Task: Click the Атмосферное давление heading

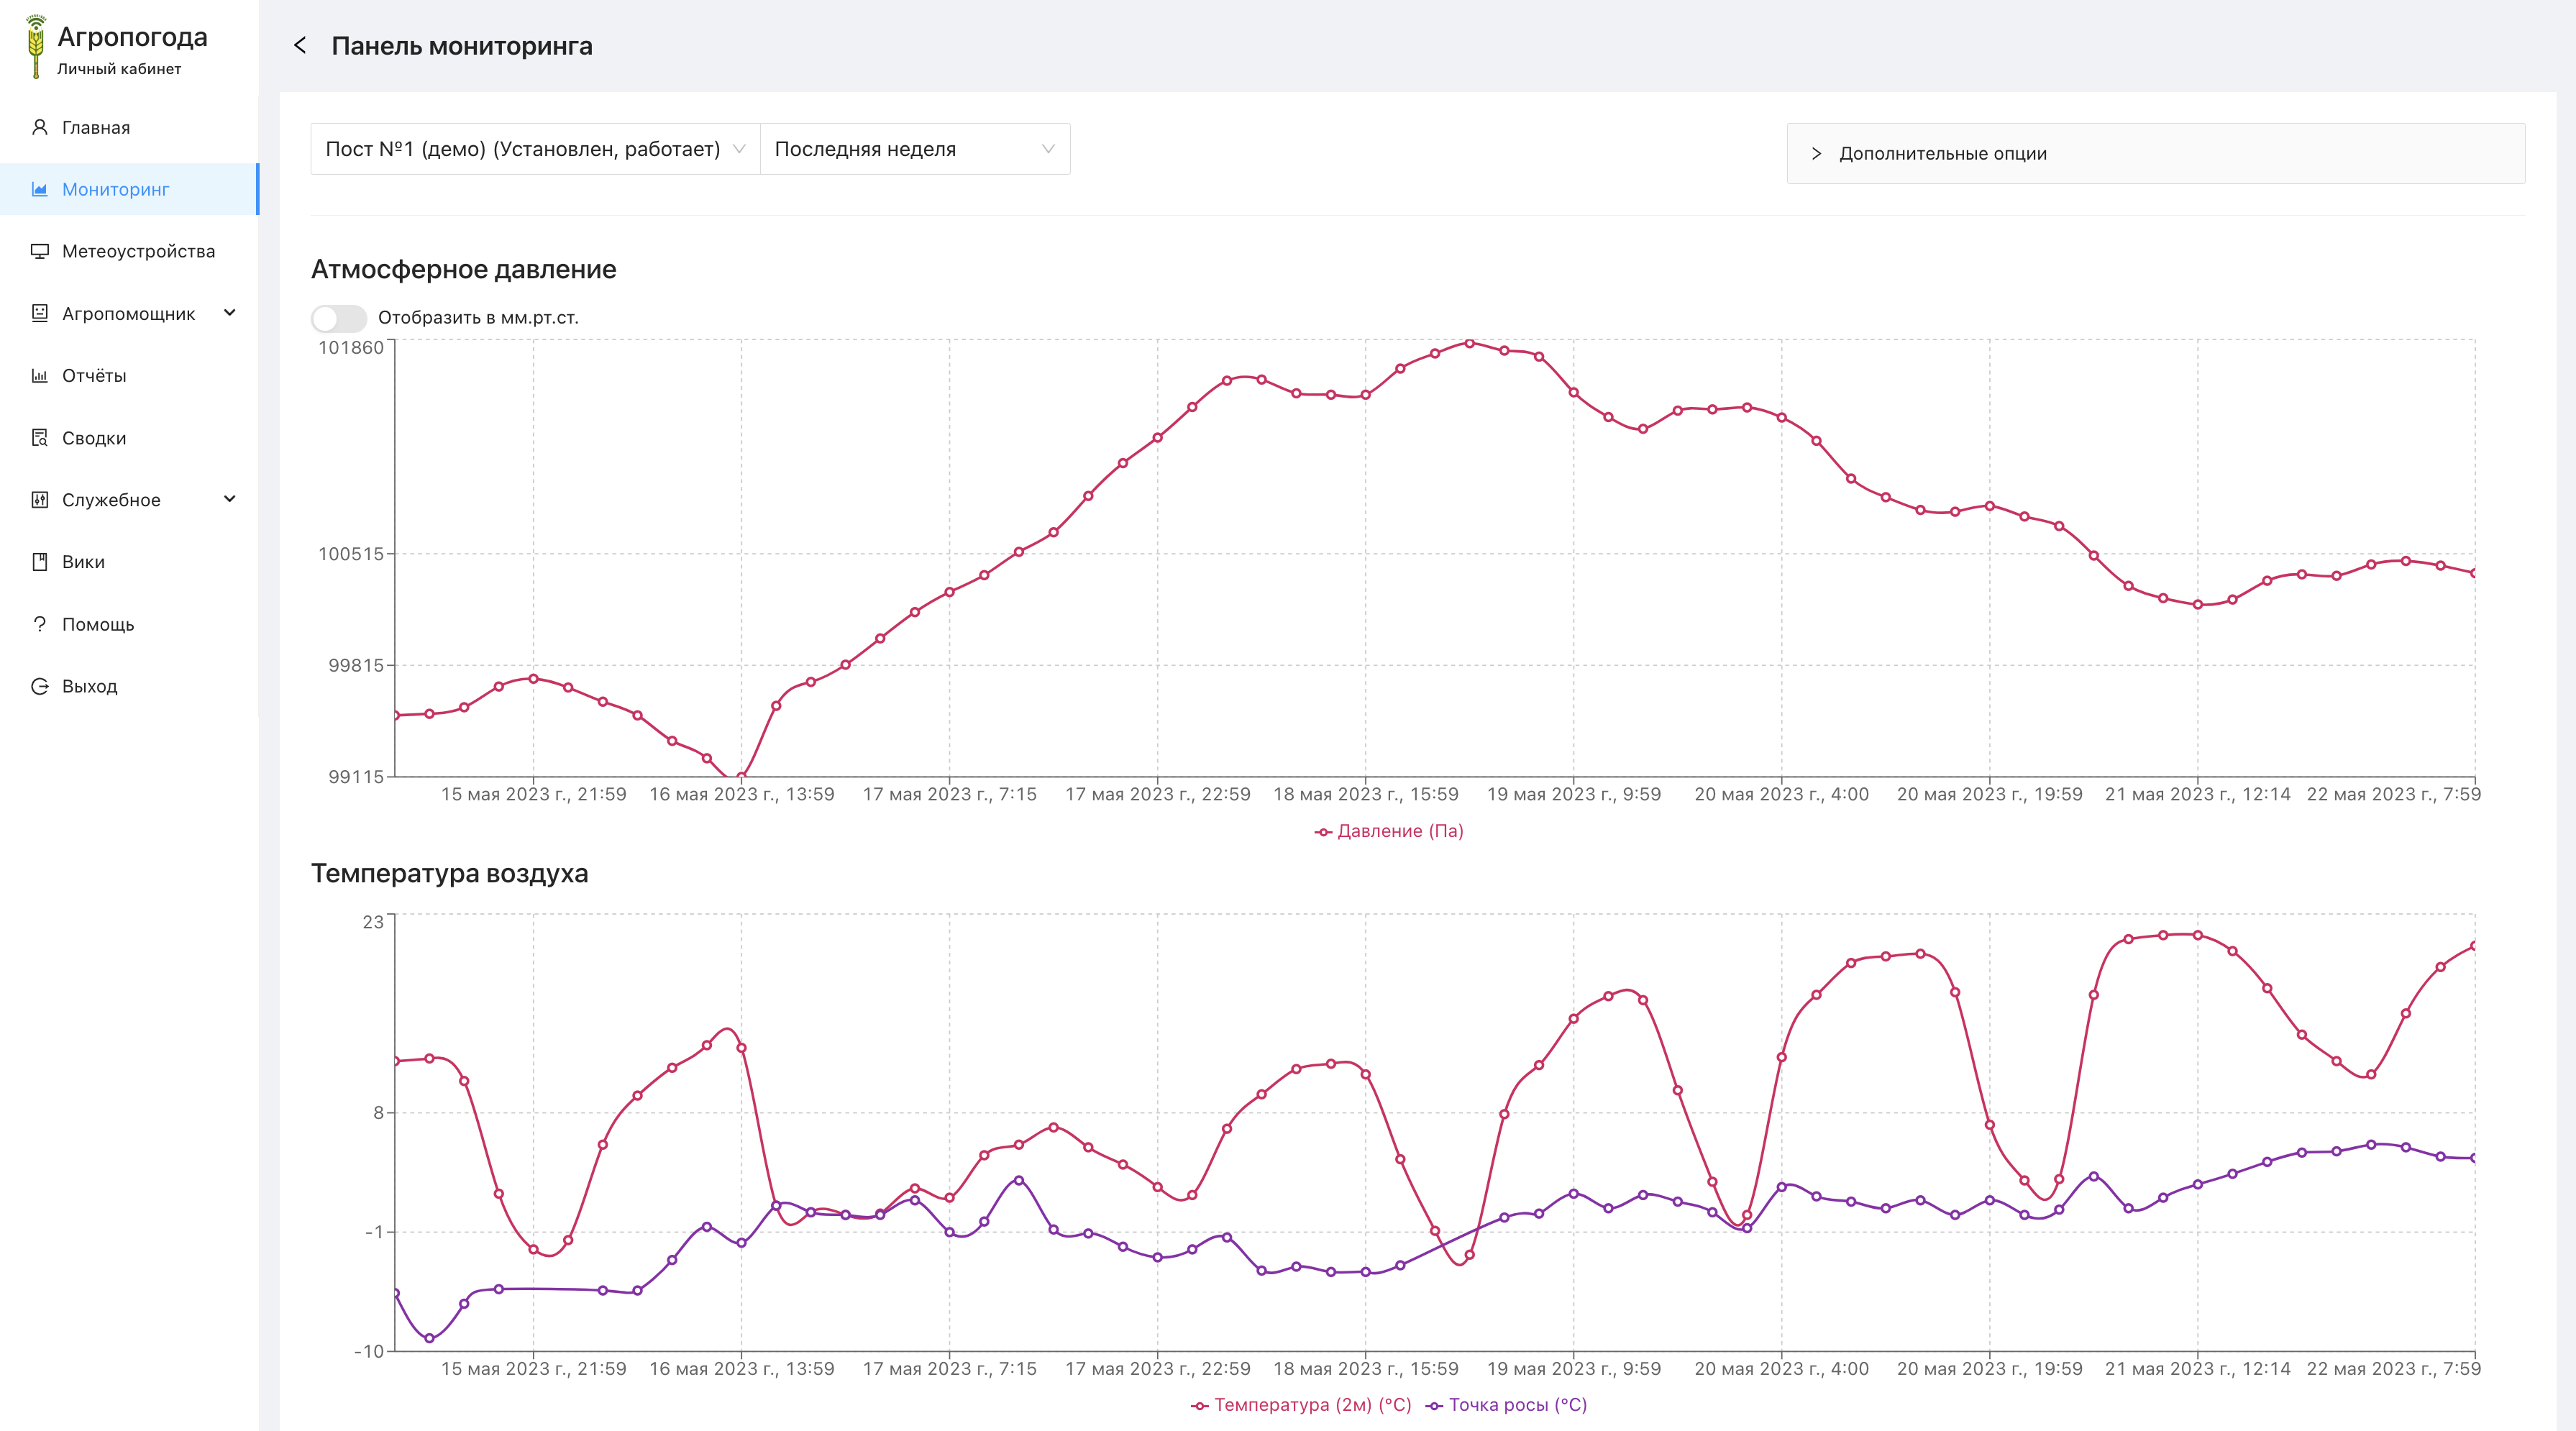Action: [464, 269]
